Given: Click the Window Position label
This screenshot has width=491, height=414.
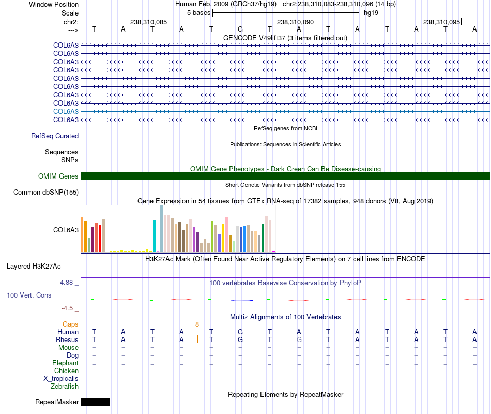Looking at the screenshot, I should tap(54, 4).
